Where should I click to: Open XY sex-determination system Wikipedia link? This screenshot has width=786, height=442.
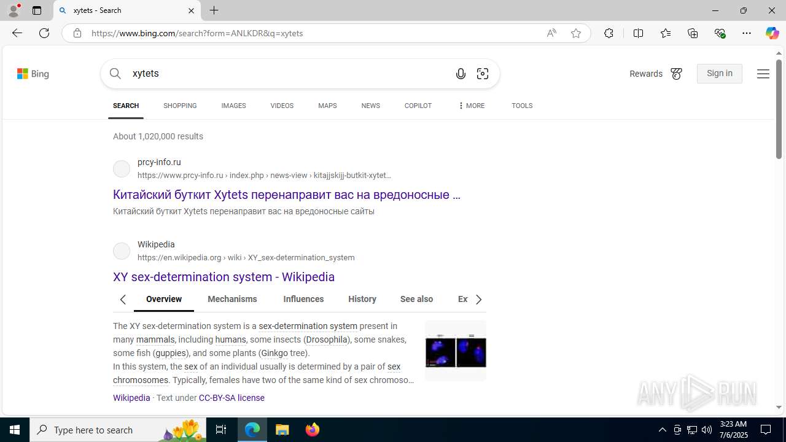click(x=224, y=277)
